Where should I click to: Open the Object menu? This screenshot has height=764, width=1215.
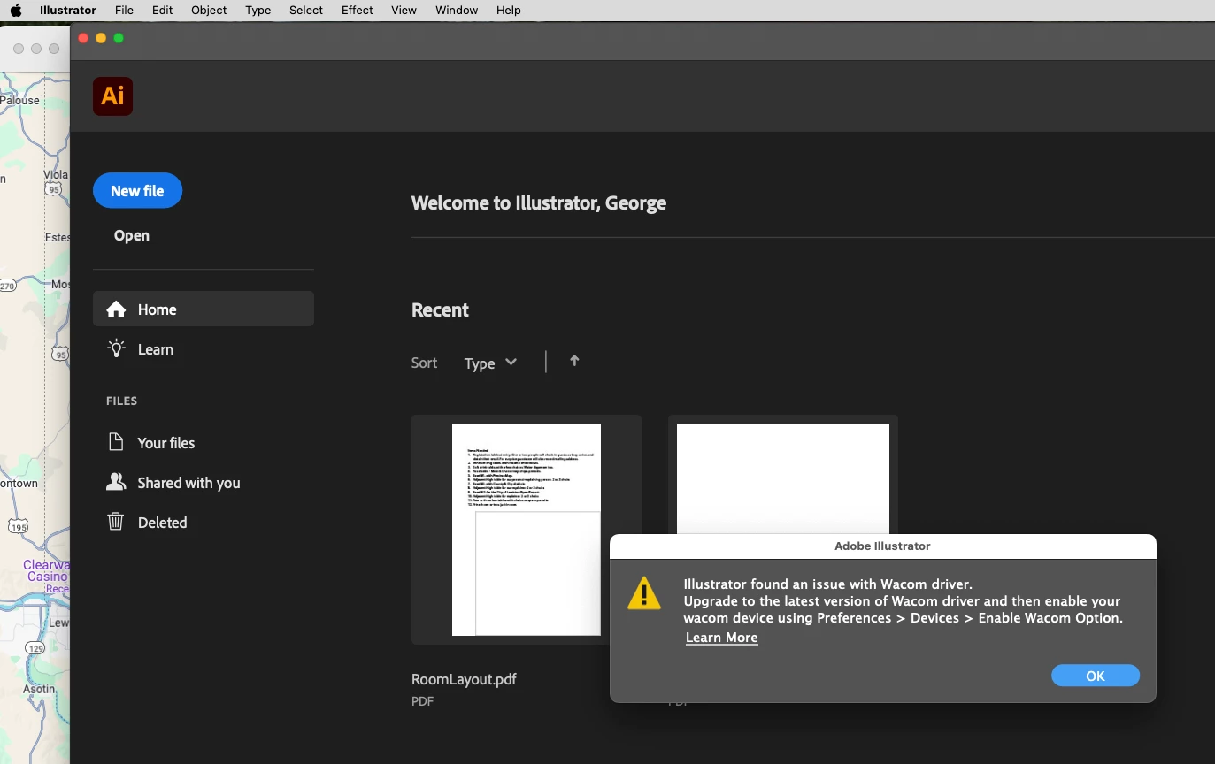tap(209, 11)
